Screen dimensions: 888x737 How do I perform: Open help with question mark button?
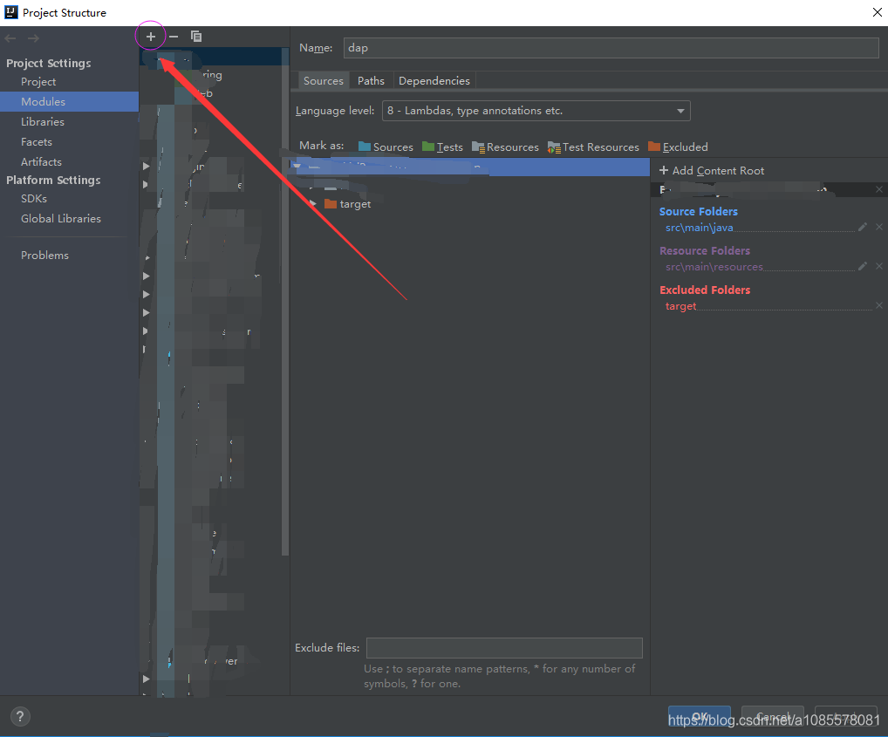20,717
